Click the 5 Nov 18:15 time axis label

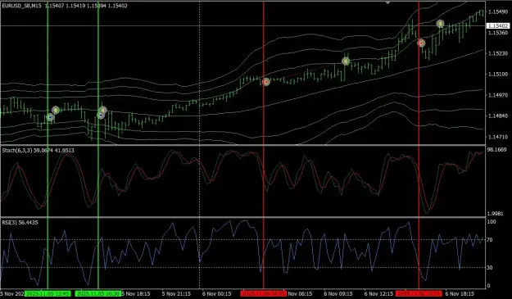[136, 294]
